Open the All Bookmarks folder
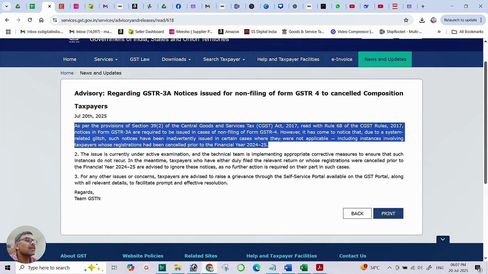 pyautogui.click(x=467, y=32)
